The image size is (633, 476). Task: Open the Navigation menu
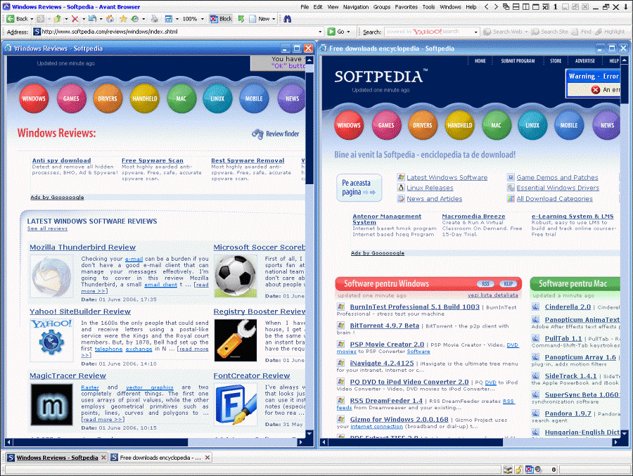[356, 7]
